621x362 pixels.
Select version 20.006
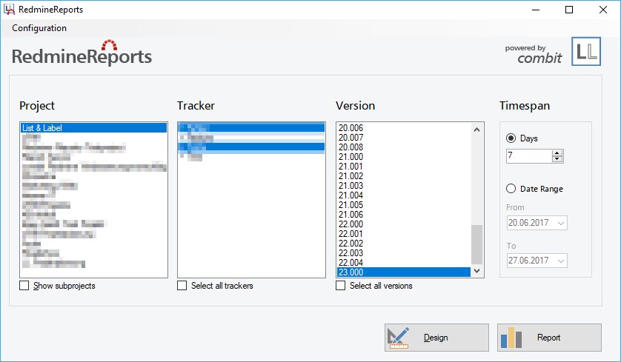(x=404, y=128)
